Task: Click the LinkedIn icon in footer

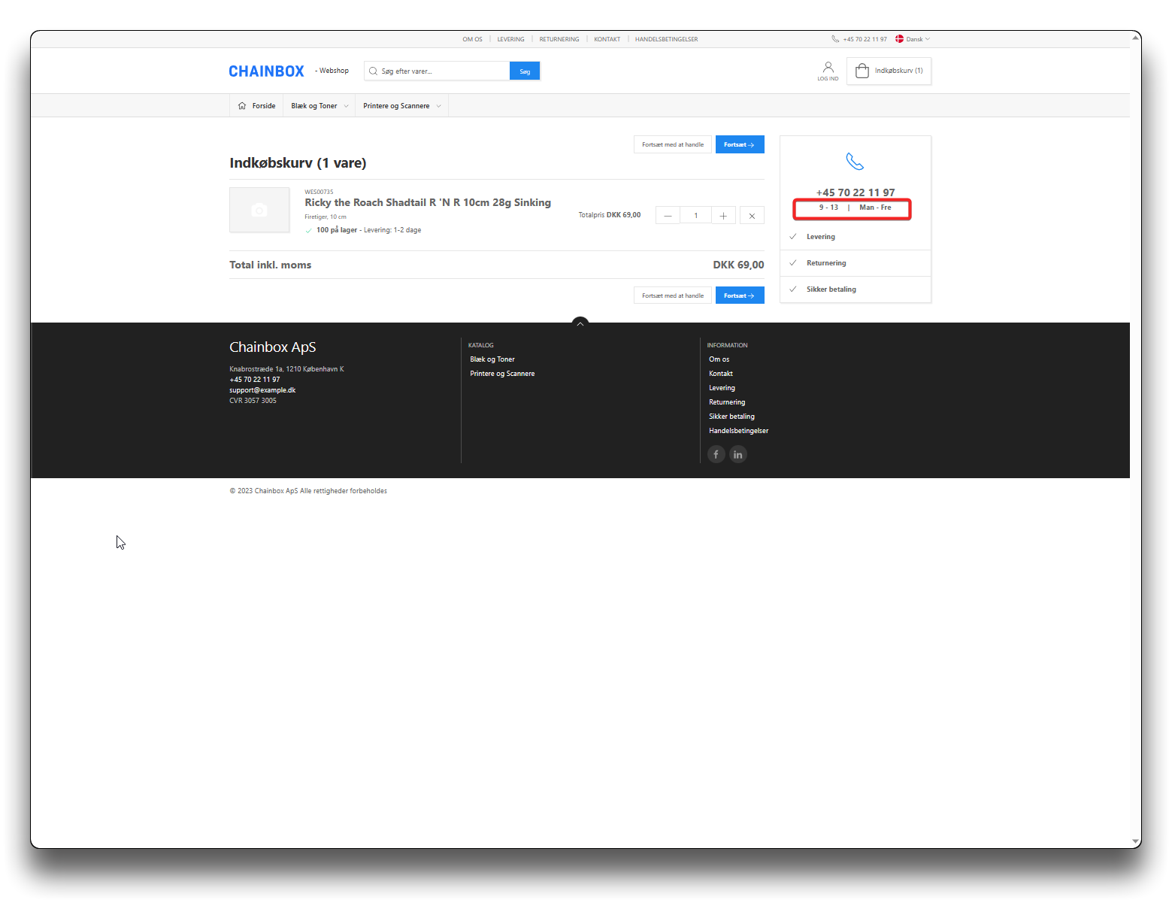Action: coord(738,454)
